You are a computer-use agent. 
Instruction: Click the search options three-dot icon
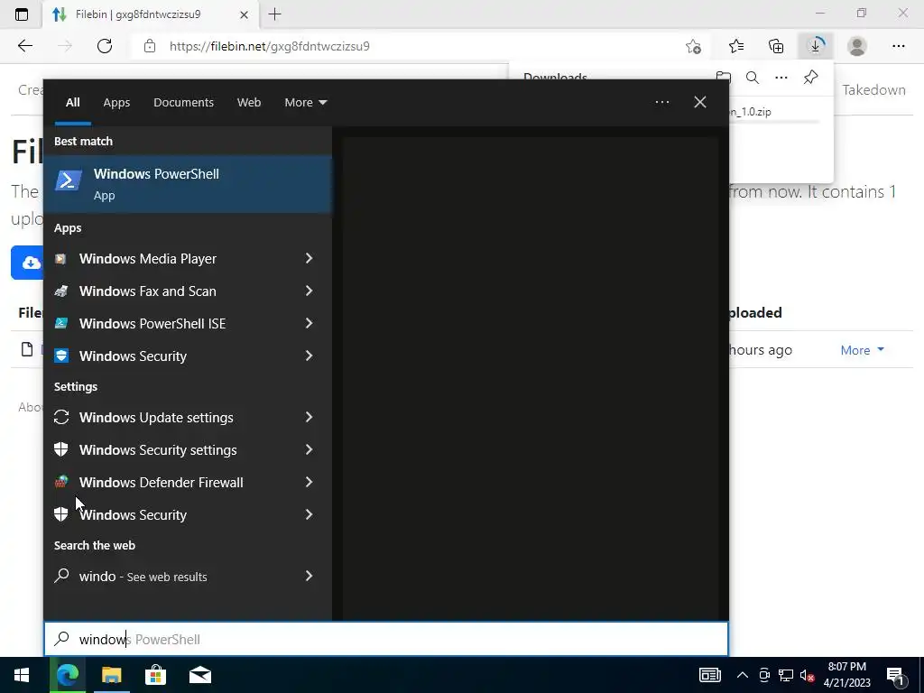point(661,102)
